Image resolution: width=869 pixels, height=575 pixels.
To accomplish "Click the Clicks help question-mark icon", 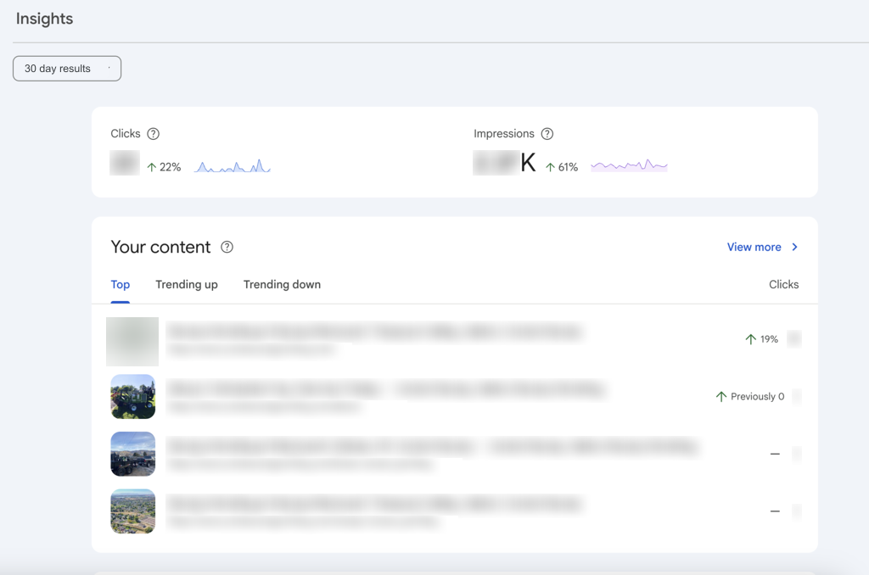I will coord(153,133).
